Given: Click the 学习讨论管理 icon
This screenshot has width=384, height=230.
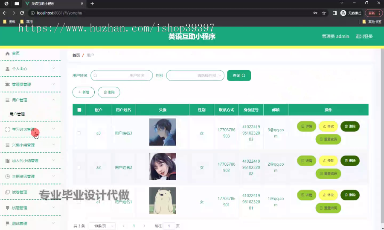Looking at the screenshot, I should coord(7,129).
